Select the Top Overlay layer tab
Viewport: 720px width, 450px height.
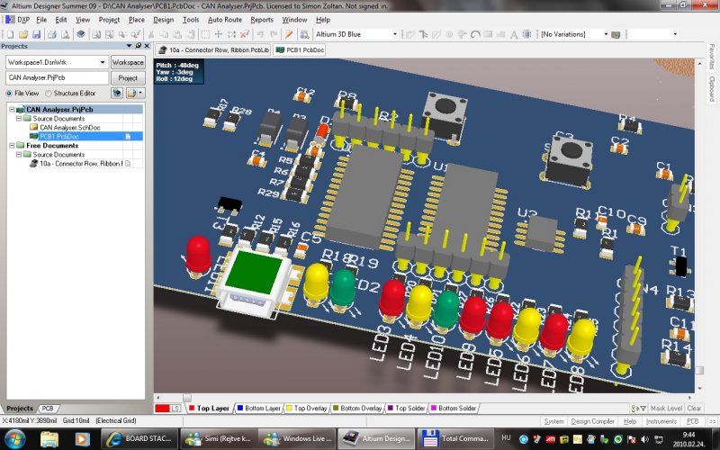pyautogui.click(x=306, y=409)
